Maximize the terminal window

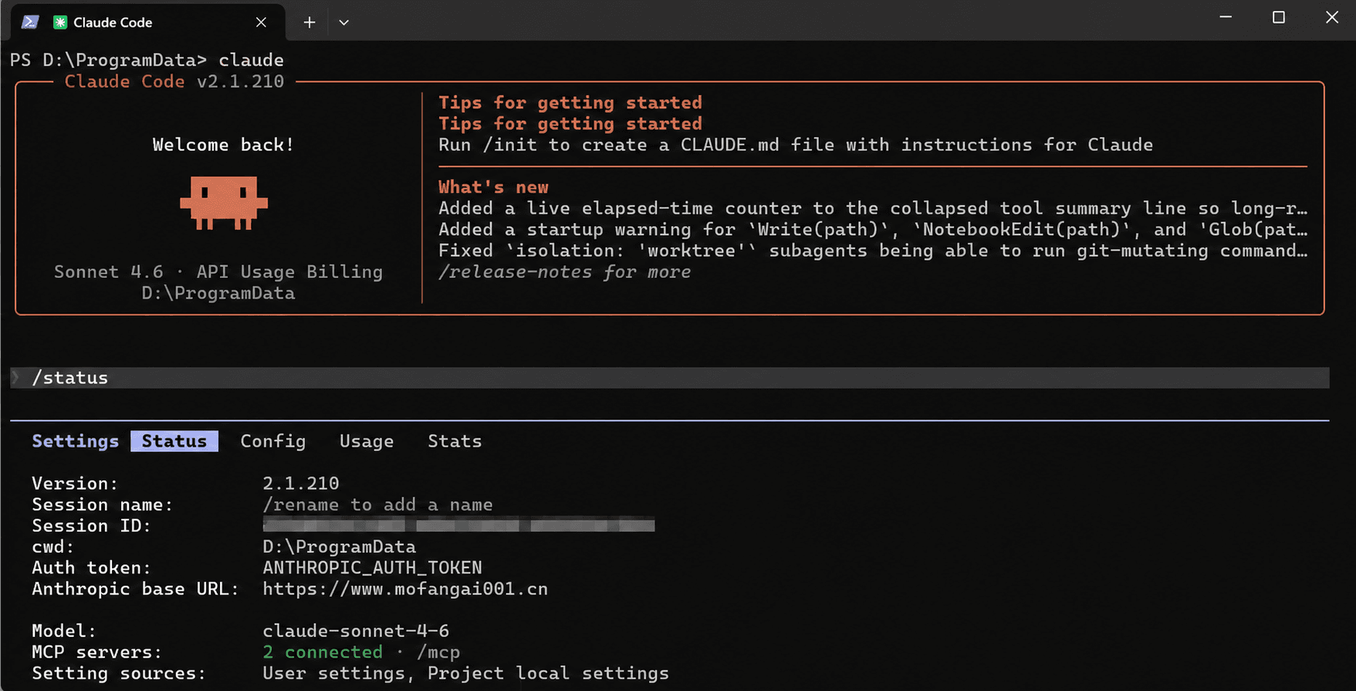coord(1279,17)
